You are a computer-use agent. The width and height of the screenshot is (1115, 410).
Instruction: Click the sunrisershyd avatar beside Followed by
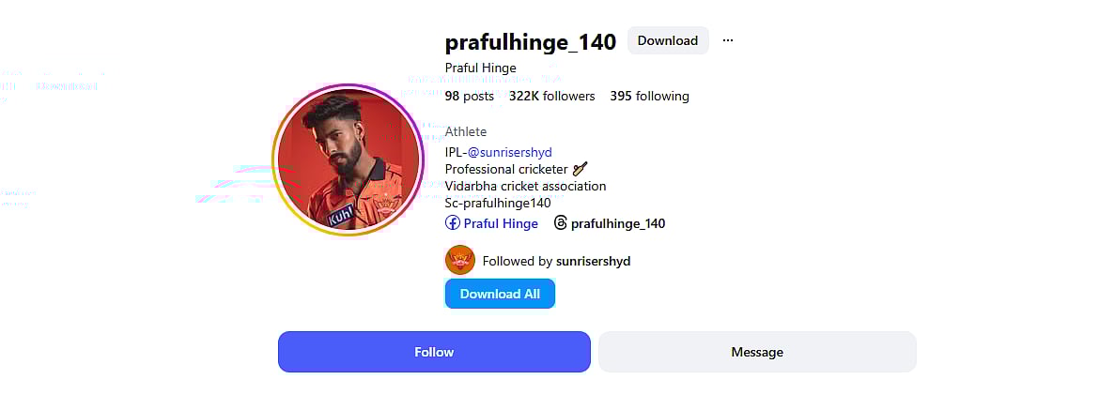[x=460, y=261]
